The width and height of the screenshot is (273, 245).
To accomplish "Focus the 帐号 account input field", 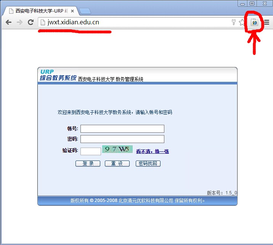I will tap(122, 129).
